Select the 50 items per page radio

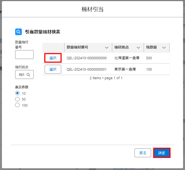pos(17,99)
